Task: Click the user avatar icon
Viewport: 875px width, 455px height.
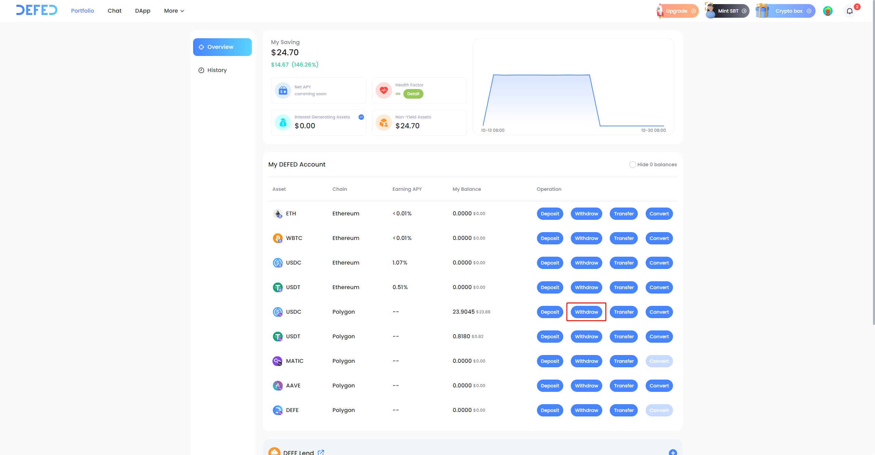Action: [x=827, y=11]
